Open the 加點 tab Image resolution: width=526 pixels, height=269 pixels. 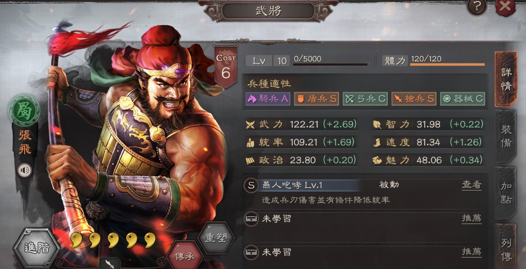tap(506, 193)
